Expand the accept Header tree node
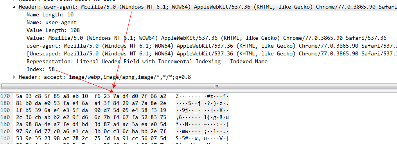 point(14,77)
